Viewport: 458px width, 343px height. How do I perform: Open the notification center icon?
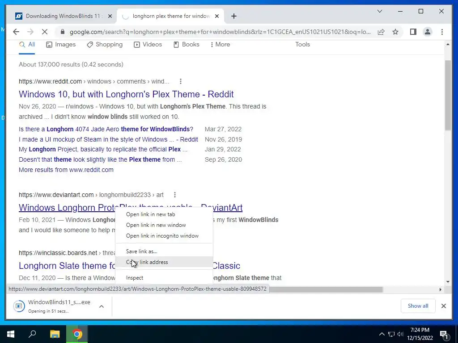click(x=444, y=335)
